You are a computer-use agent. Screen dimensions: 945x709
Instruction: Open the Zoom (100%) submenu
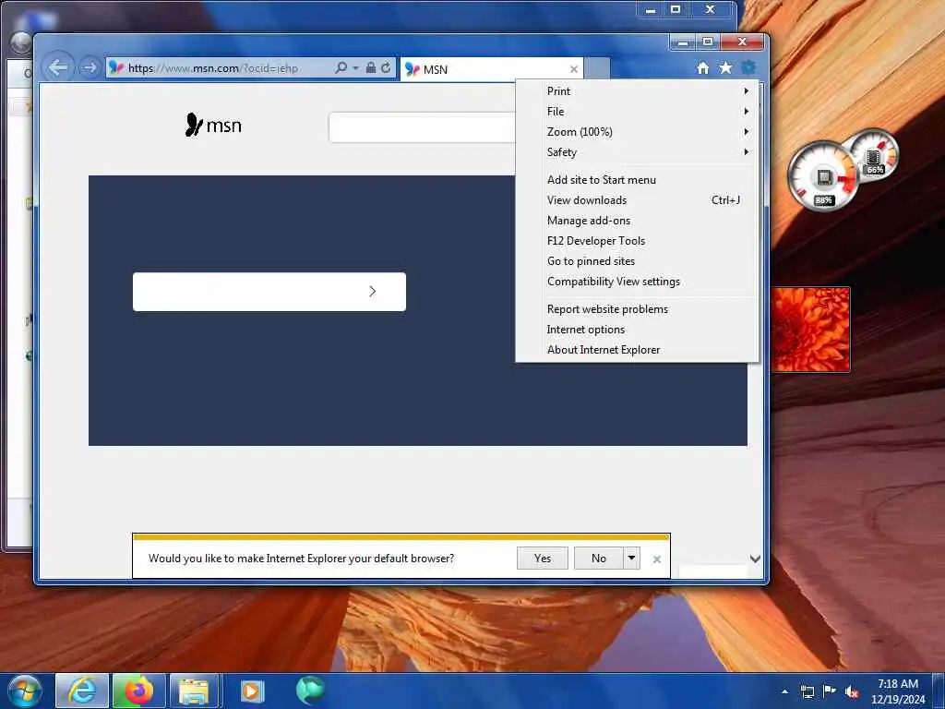point(638,131)
